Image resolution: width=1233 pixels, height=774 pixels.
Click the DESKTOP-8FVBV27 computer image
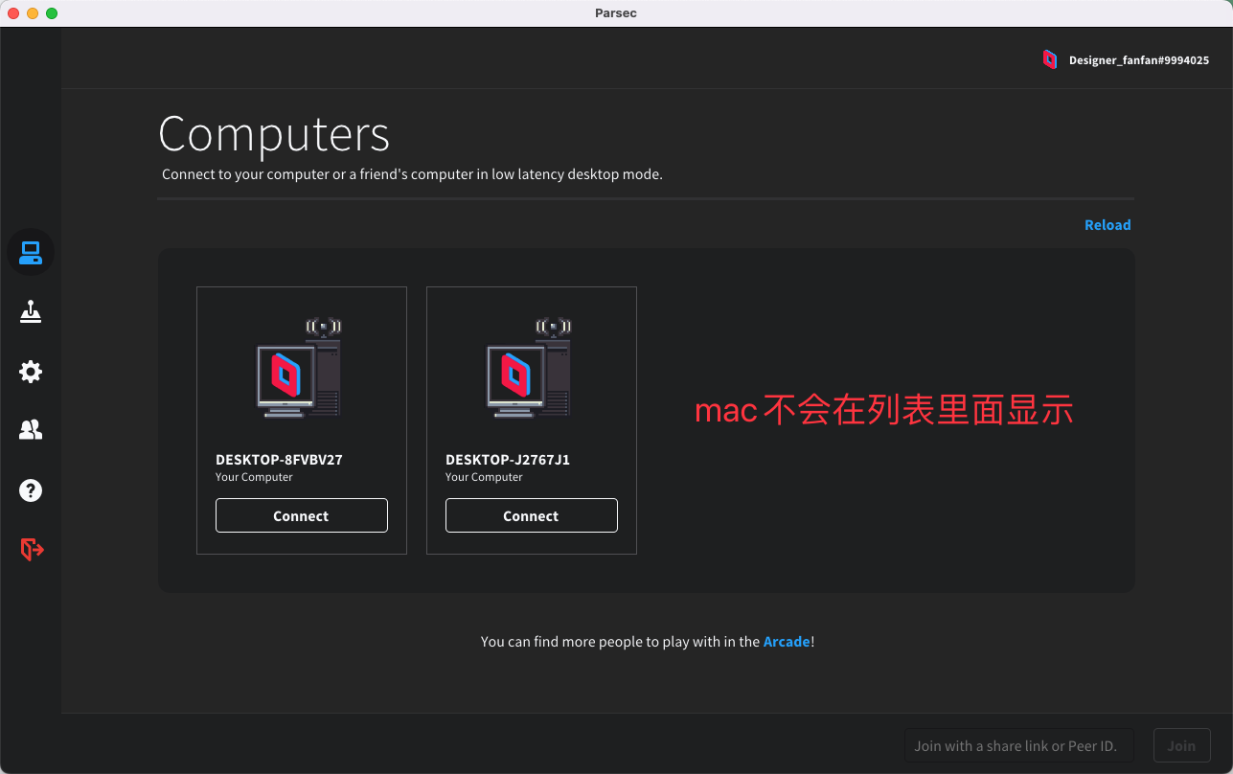299,368
